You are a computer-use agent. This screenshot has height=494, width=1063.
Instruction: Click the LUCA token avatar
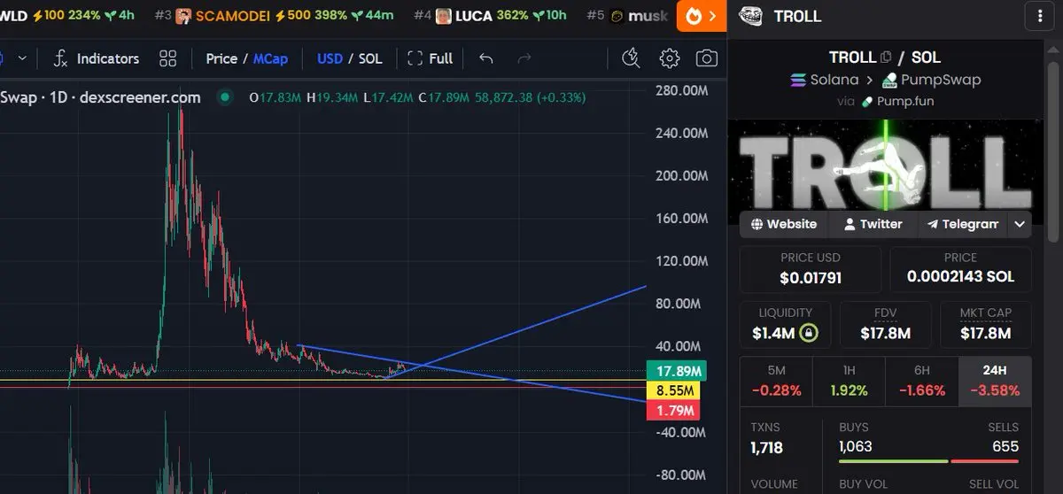[x=443, y=16]
